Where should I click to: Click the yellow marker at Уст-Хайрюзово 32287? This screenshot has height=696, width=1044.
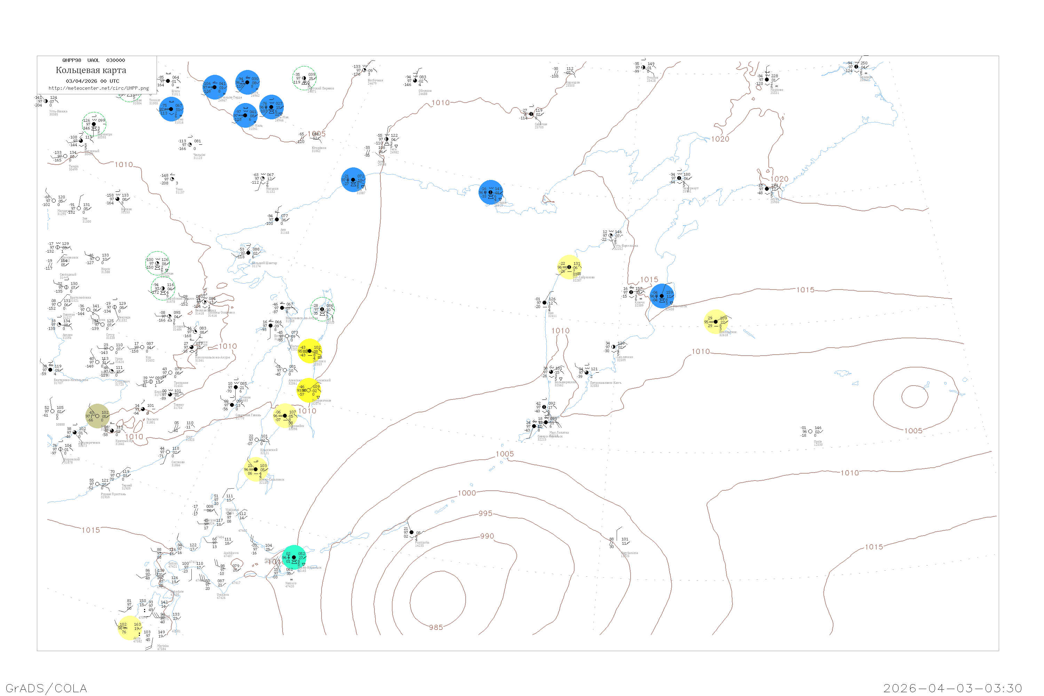(569, 267)
